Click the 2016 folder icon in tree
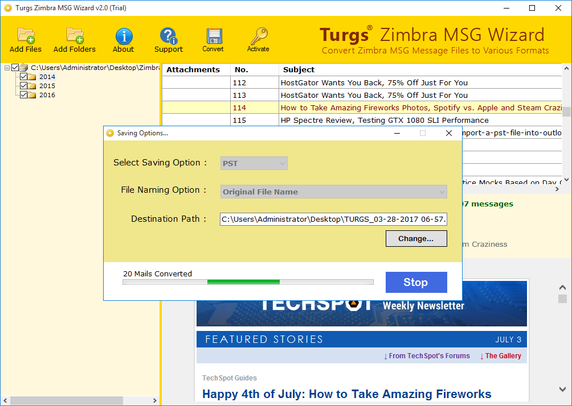Screen dimensions: 572x406 click(32, 95)
